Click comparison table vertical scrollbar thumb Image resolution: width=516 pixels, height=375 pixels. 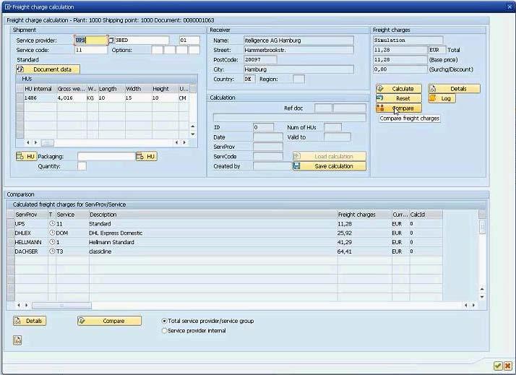pos(482,227)
